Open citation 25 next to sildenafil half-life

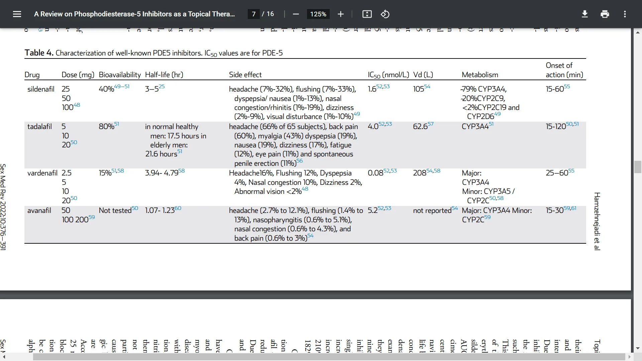pos(162,86)
